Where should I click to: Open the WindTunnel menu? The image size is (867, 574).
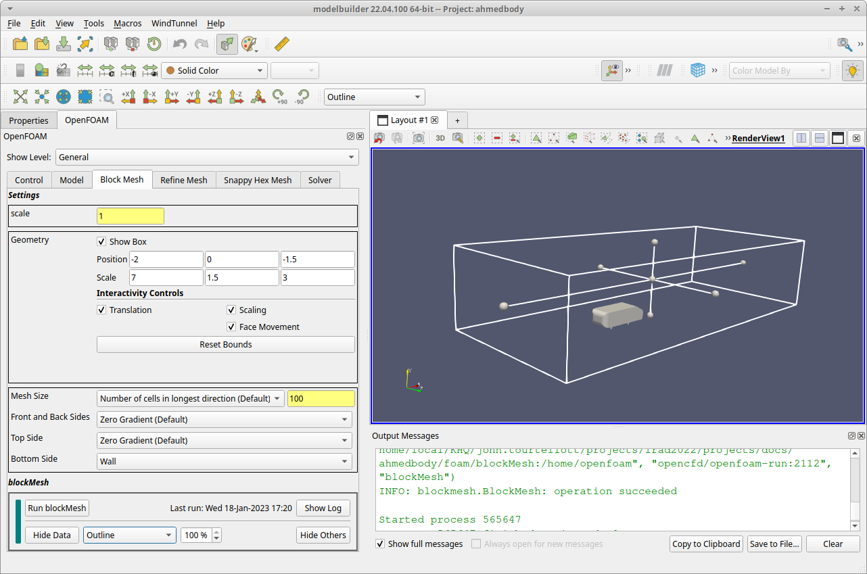point(174,23)
